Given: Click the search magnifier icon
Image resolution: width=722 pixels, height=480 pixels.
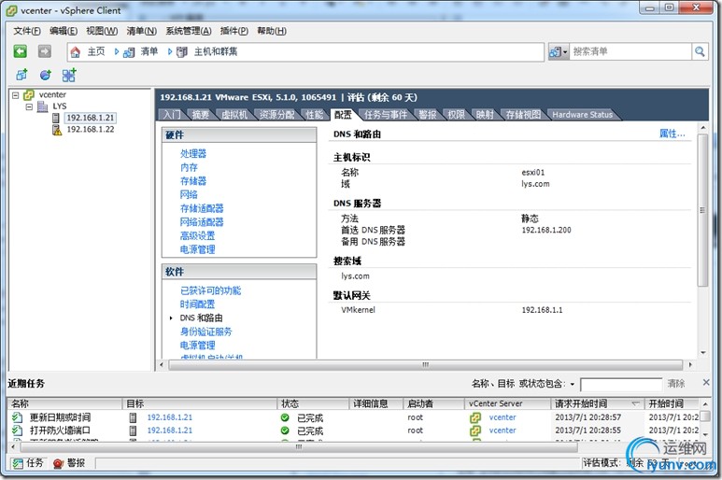Looking at the screenshot, I should [x=700, y=51].
